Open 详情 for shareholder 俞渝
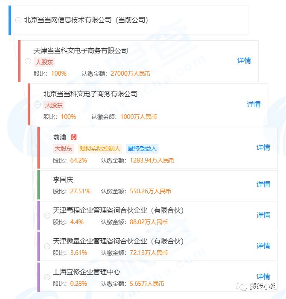Image resolution: width=286 pixels, height=299 pixels. coord(263,148)
